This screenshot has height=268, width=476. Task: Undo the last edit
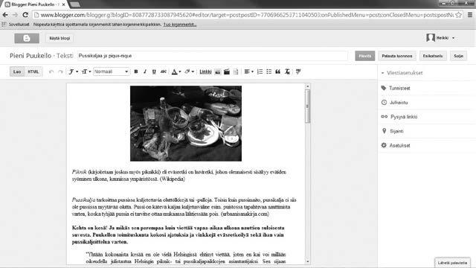tap(51, 71)
